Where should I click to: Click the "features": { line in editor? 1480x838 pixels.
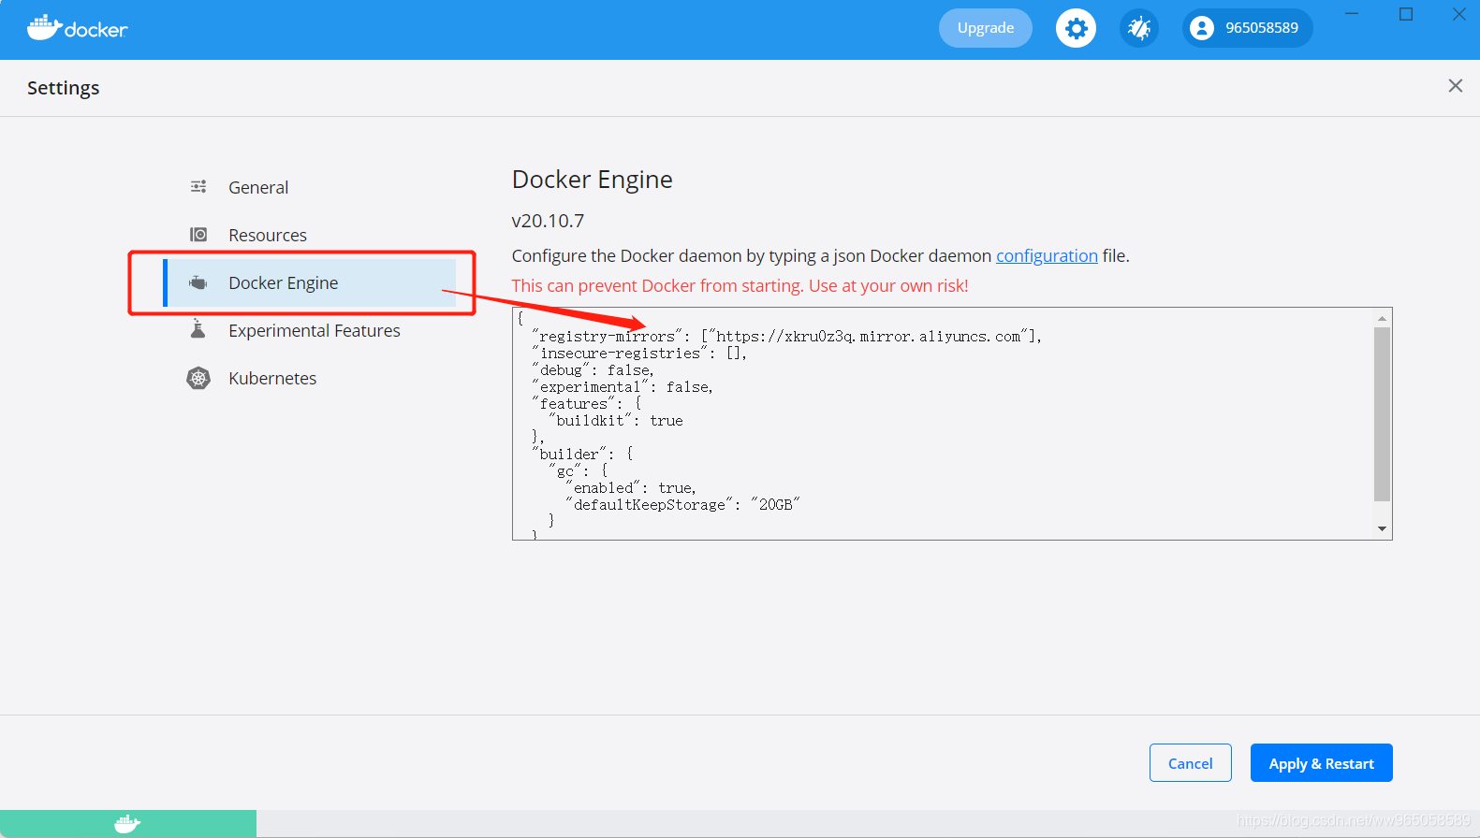pyautogui.click(x=587, y=404)
